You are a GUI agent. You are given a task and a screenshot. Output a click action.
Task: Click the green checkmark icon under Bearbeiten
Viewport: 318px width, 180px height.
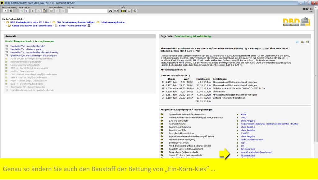22,11
